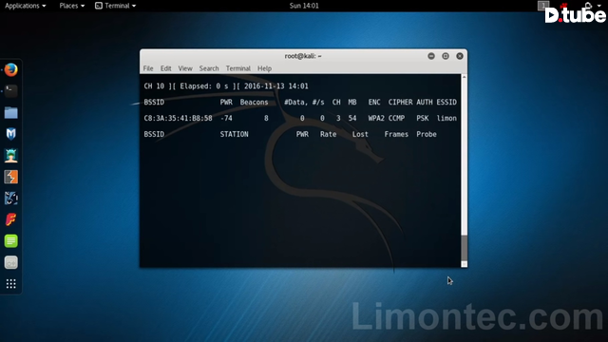Open workspace indicator in top bar
This screenshot has width=608, height=342.
pos(543,6)
